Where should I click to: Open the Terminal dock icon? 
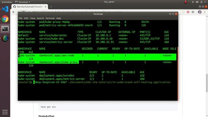pyautogui.click(x=5, y=29)
